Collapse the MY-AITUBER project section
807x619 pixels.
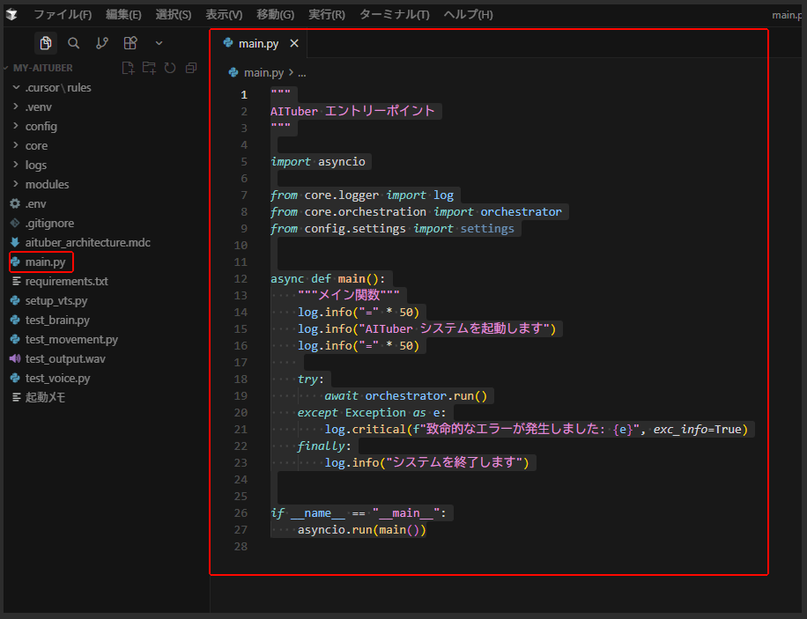click(x=43, y=68)
